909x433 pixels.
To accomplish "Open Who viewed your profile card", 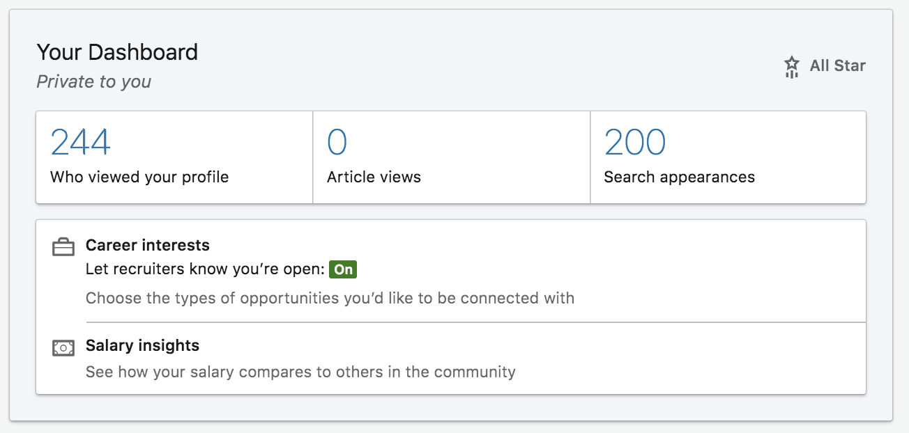I will click(x=174, y=157).
